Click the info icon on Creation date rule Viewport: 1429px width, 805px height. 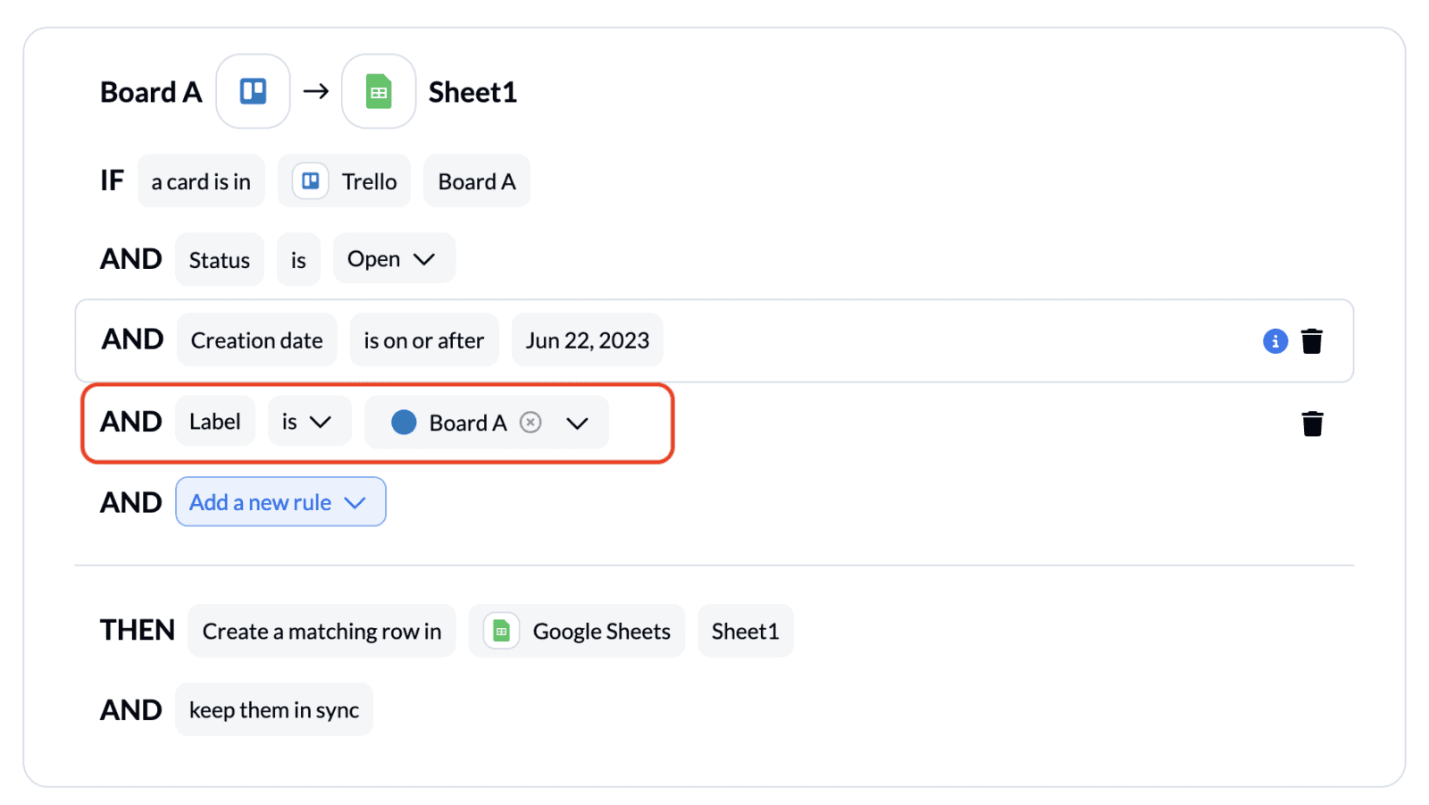pos(1275,341)
